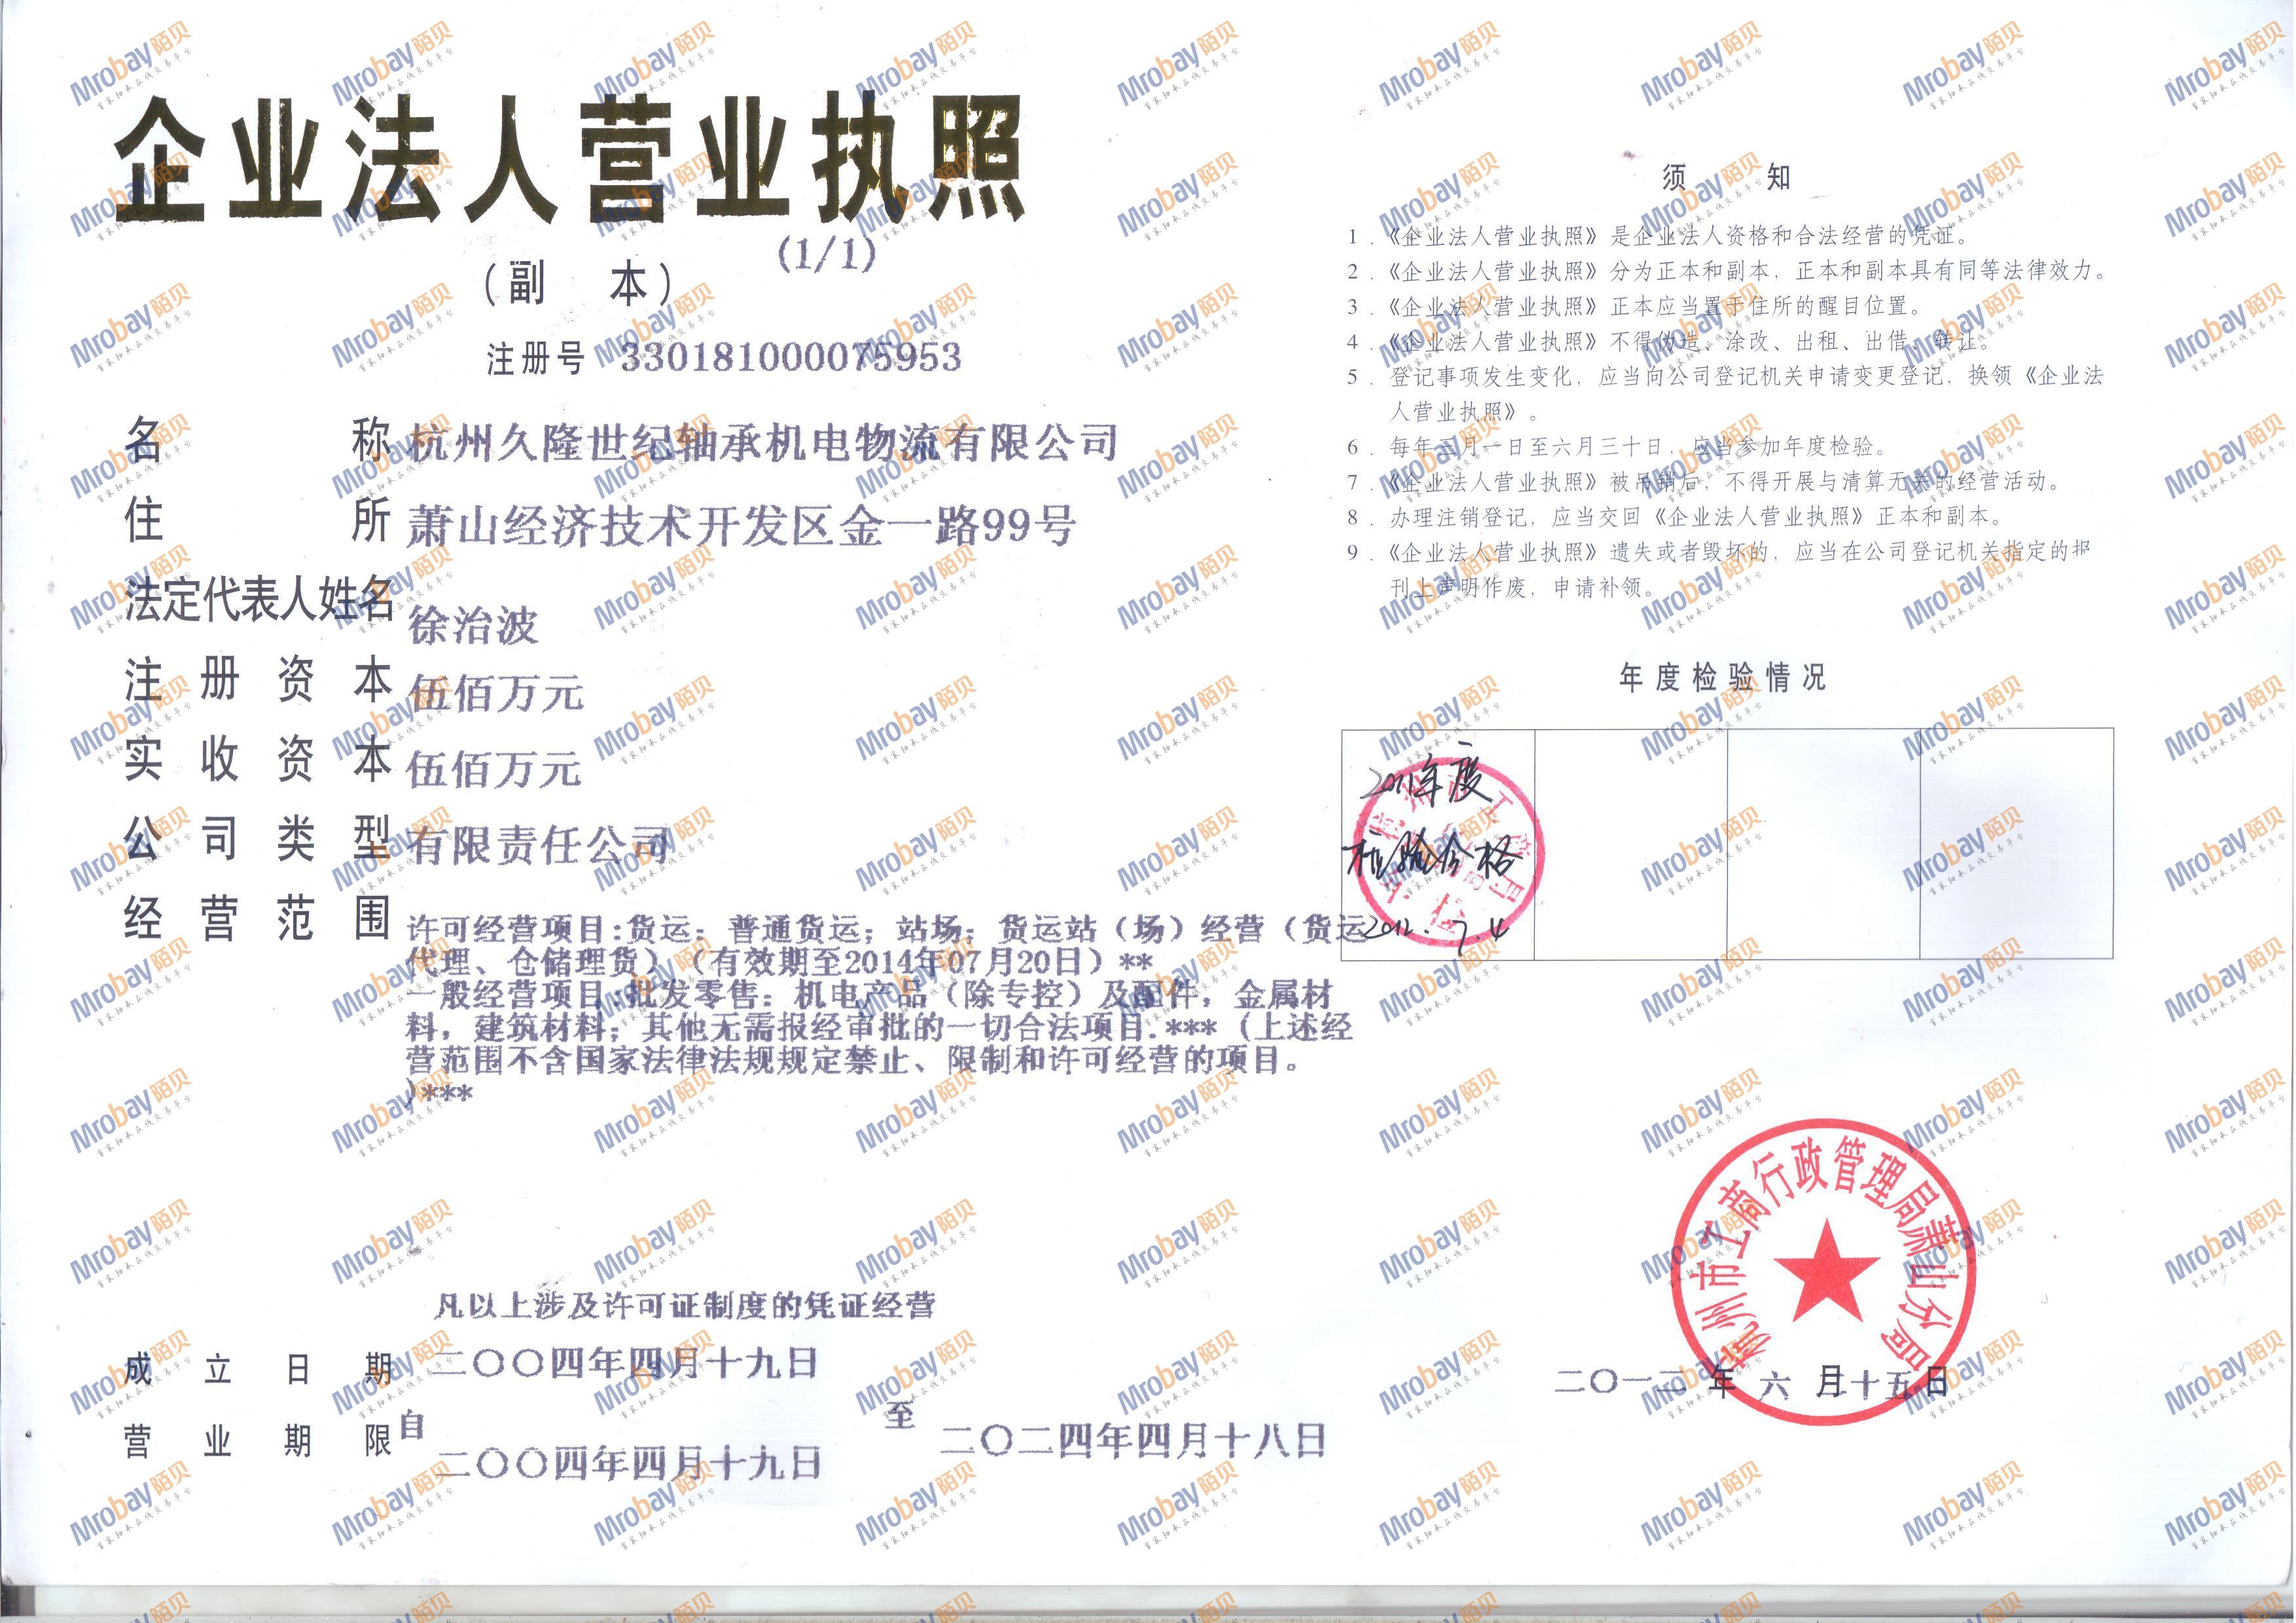Click the (1/1) page indicator
This screenshot has width=2296, height=1623.
[x=826, y=255]
